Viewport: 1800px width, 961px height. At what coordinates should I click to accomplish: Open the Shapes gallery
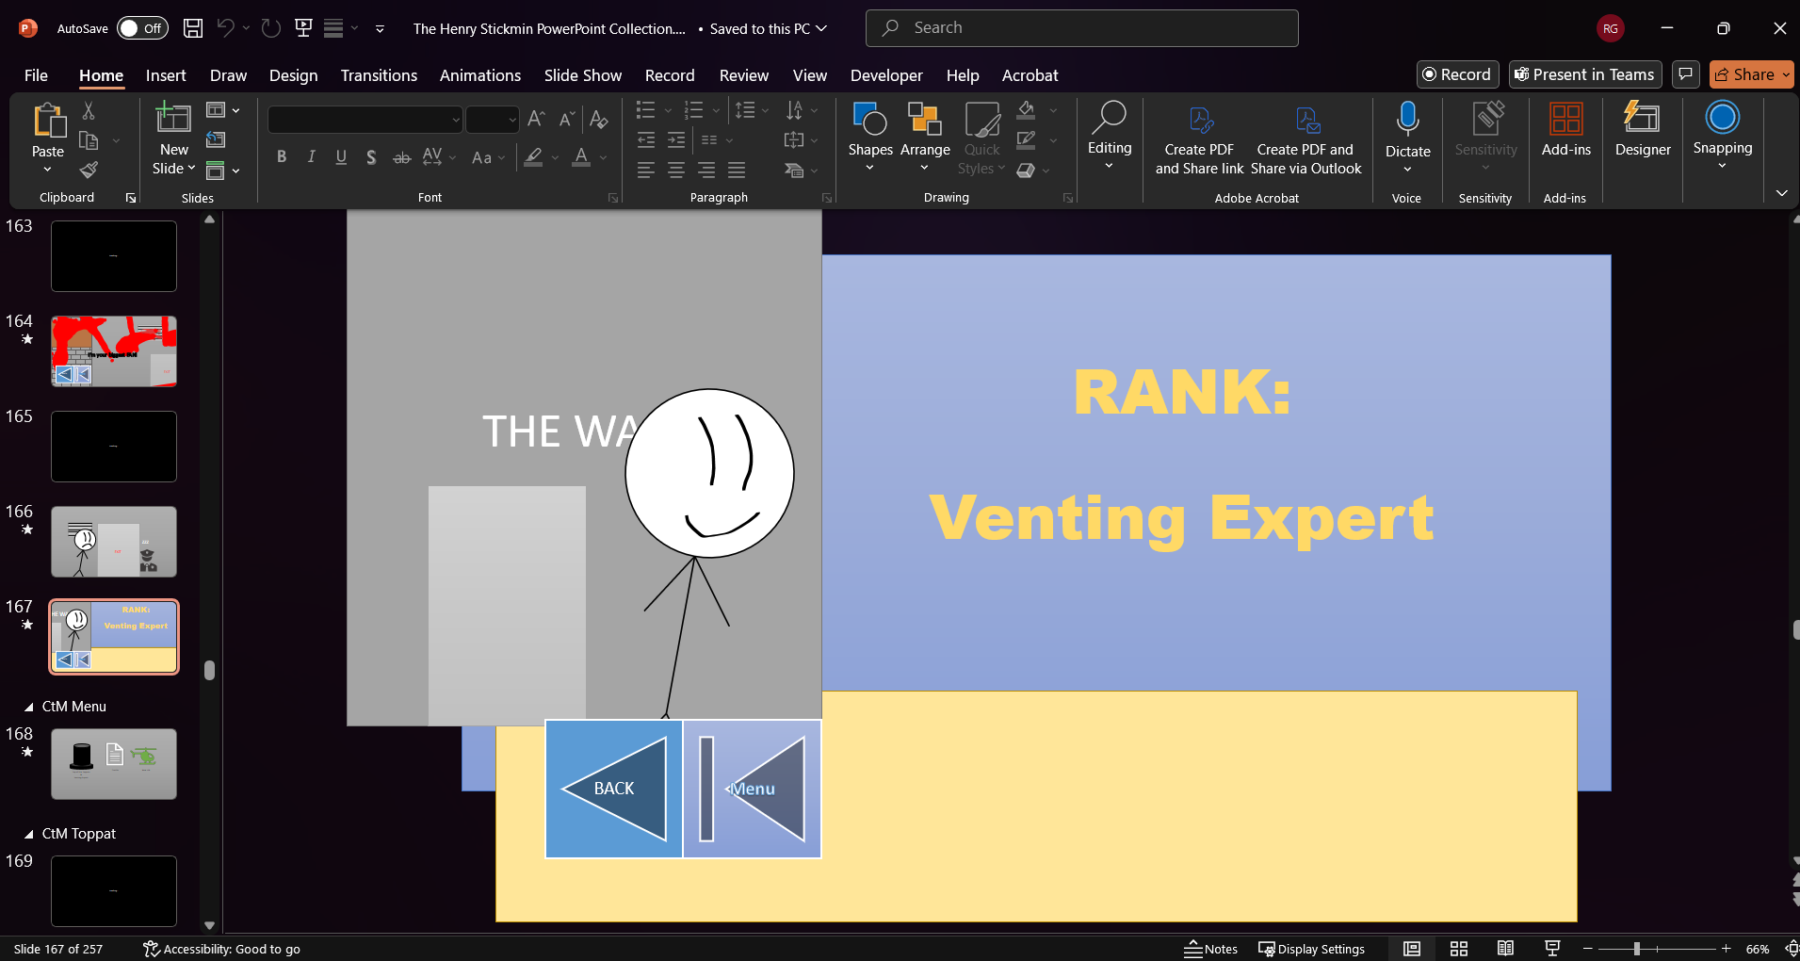(870, 137)
